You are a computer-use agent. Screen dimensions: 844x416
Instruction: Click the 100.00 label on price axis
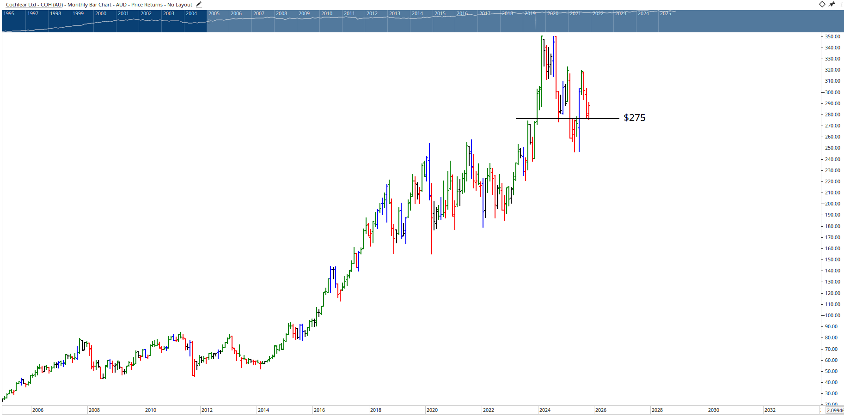click(832, 315)
